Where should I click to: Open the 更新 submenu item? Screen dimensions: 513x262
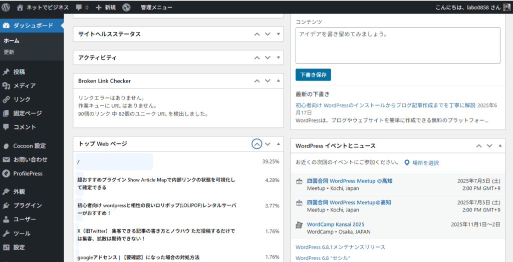(x=9, y=52)
